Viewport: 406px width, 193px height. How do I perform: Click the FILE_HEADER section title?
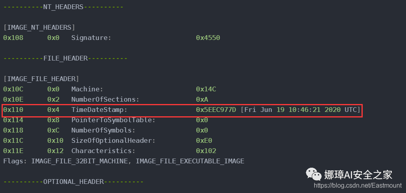(x=66, y=59)
